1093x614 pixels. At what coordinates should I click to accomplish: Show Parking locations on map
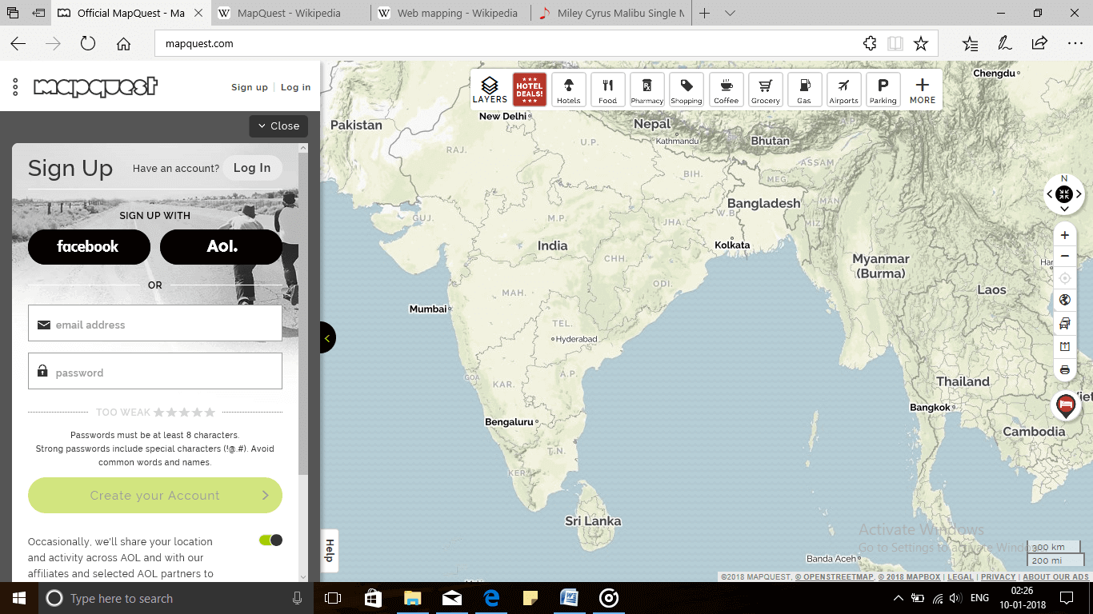coord(883,90)
